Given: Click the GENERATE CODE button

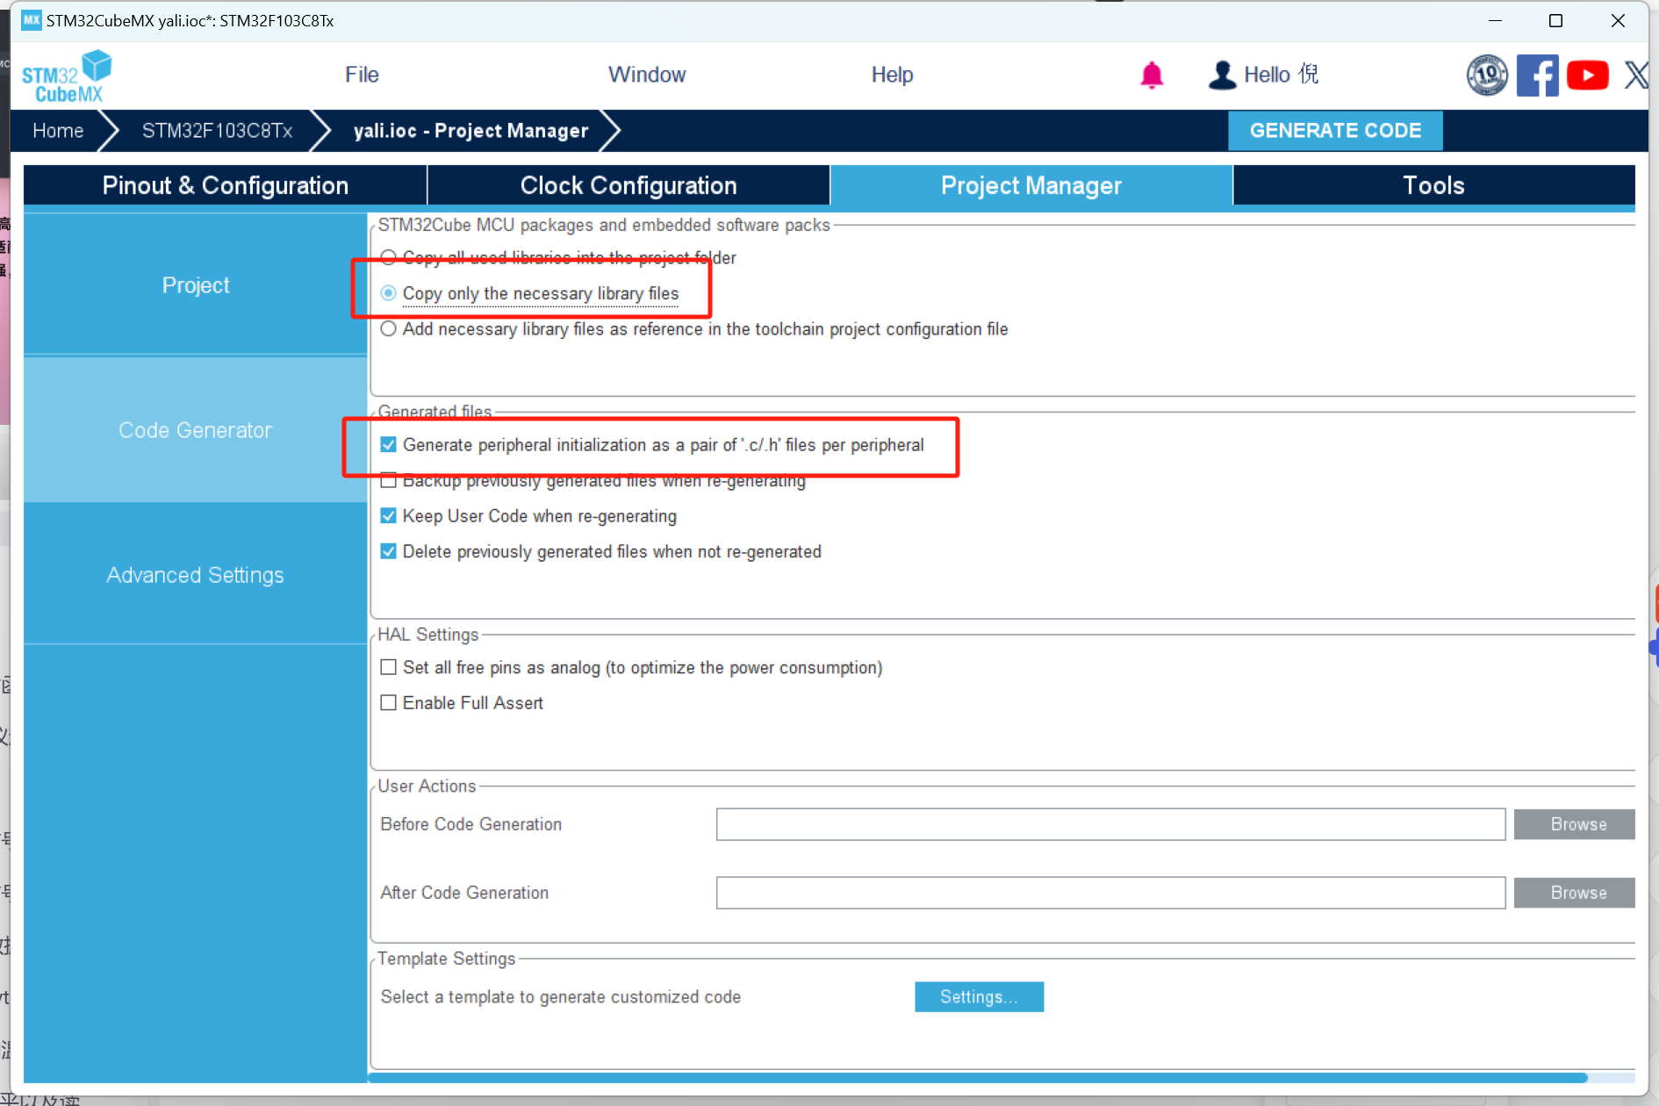Looking at the screenshot, I should [1335, 131].
